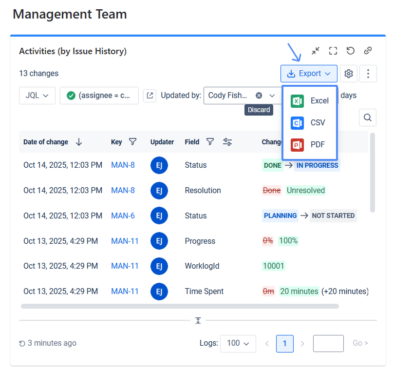This screenshot has height=373, width=393.
Task: Click the fullscreen expand icon
Action: point(333,51)
